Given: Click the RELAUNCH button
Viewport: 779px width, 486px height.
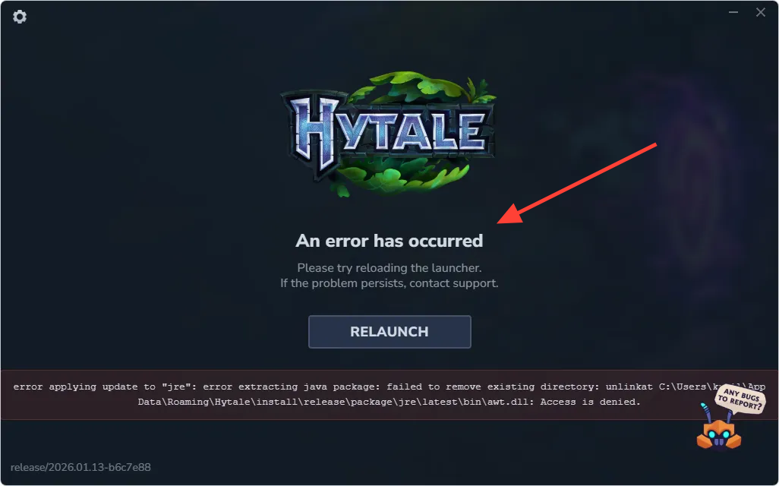Looking at the screenshot, I should click(x=389, y=331).
